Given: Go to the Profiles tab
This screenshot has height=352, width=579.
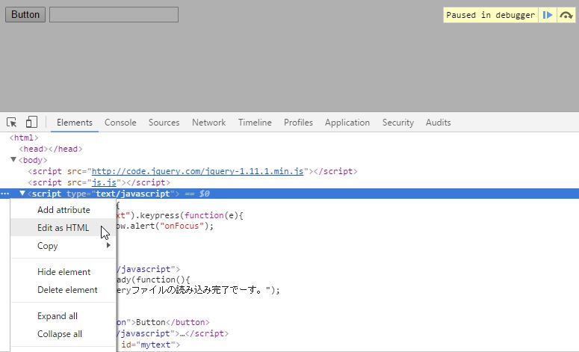Looking at the screenshot, I should 298,123.
